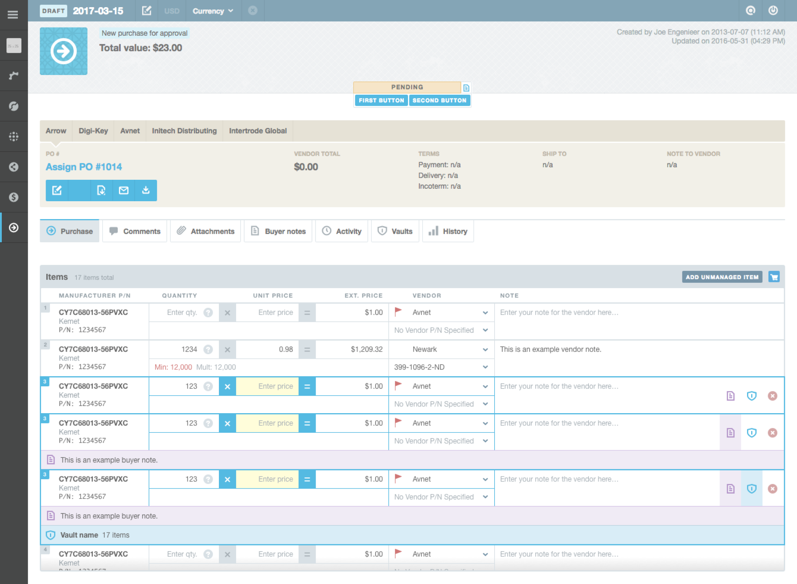Click the email PO envelope icon
This screenshot has width=797, height=584.
tap(124, 190)
